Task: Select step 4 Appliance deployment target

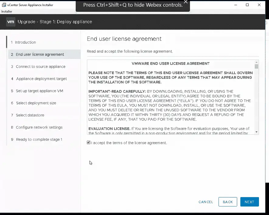Action: coord(39,79)
